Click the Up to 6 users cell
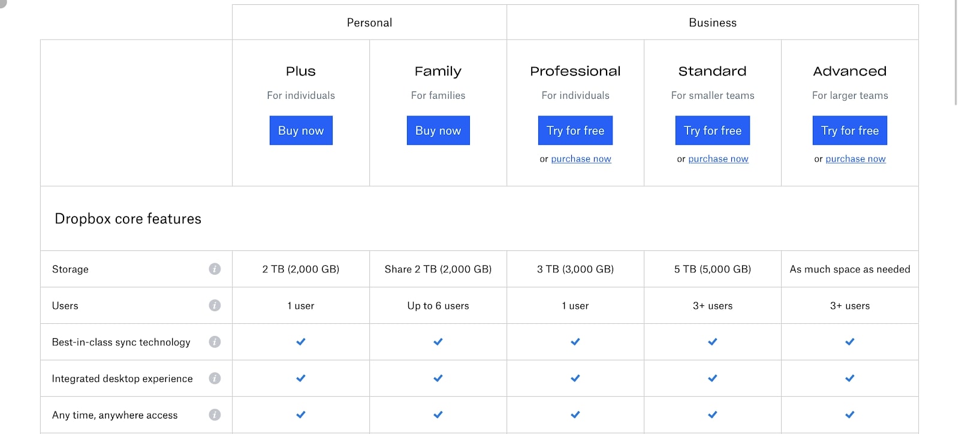 438,306
